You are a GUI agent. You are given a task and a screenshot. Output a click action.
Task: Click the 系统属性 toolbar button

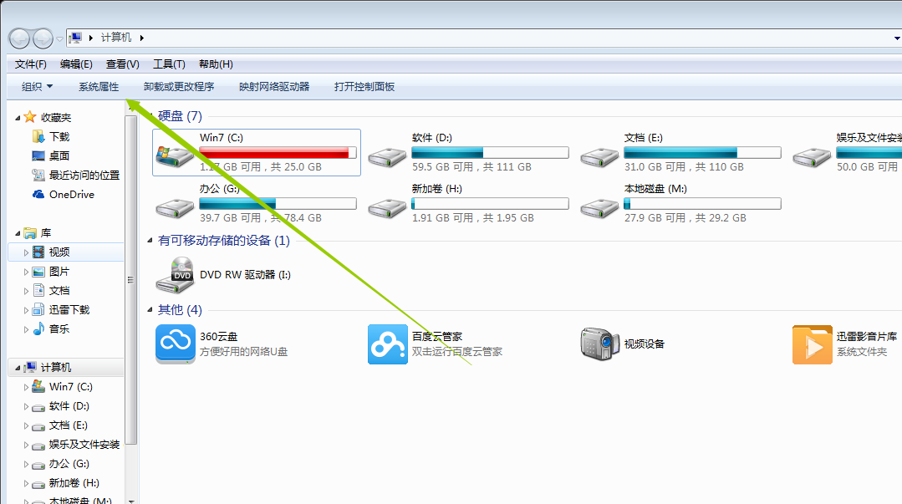point(99,87)
